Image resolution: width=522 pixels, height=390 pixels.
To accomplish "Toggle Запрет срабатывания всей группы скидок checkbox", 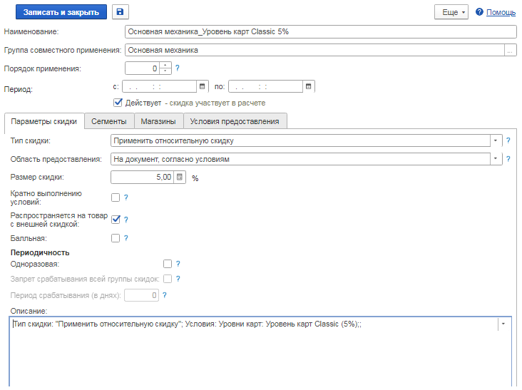I will [x=168, y=279].
